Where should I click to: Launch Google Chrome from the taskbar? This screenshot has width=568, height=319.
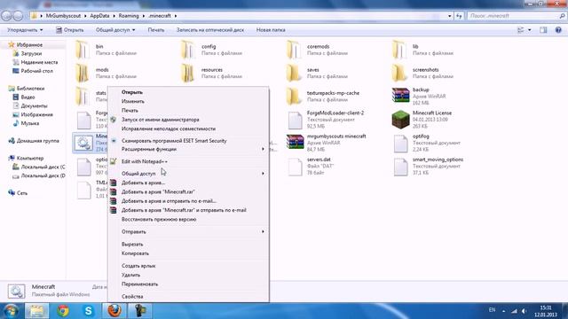pyautogui.click(x=63, y=311)
